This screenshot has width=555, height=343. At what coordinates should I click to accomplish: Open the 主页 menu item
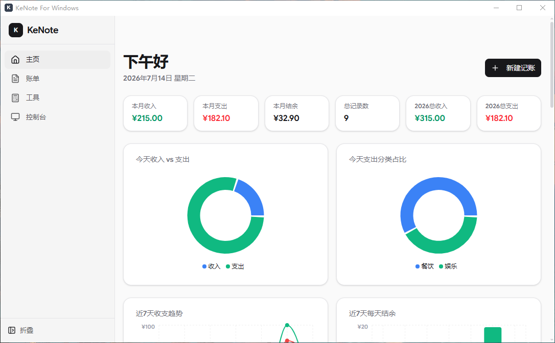[58, 59]
